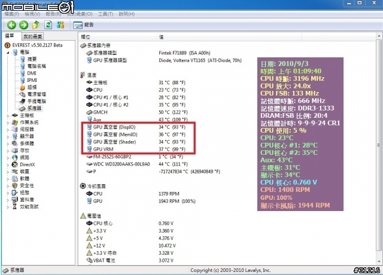Expand the 網路 tree node
The image size is (383, 275).
coord(8,158)
